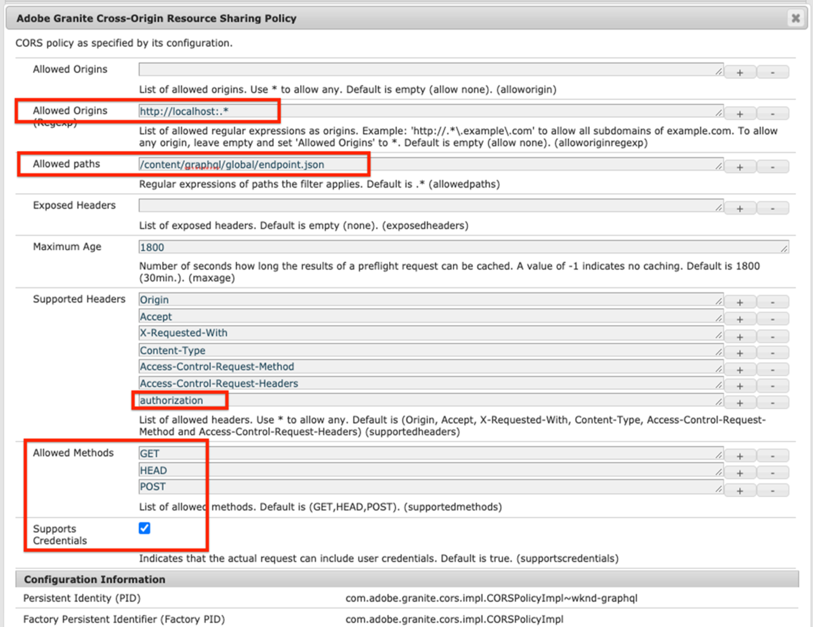Image resolution: width=813 pixels, height=627 pixels.
Task: Add a header after authorization
Action: coord(740,402)
